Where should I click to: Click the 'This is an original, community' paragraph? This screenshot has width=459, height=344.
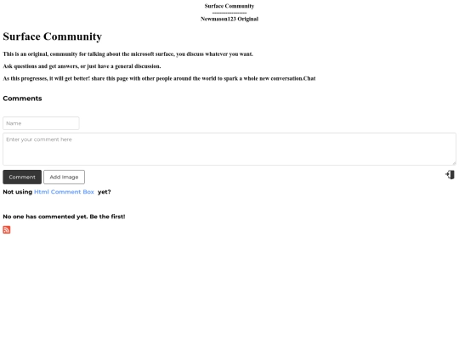point(127,54)
